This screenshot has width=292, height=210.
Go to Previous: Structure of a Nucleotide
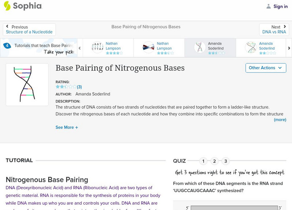pyautogui.click(x=29, y=30)
